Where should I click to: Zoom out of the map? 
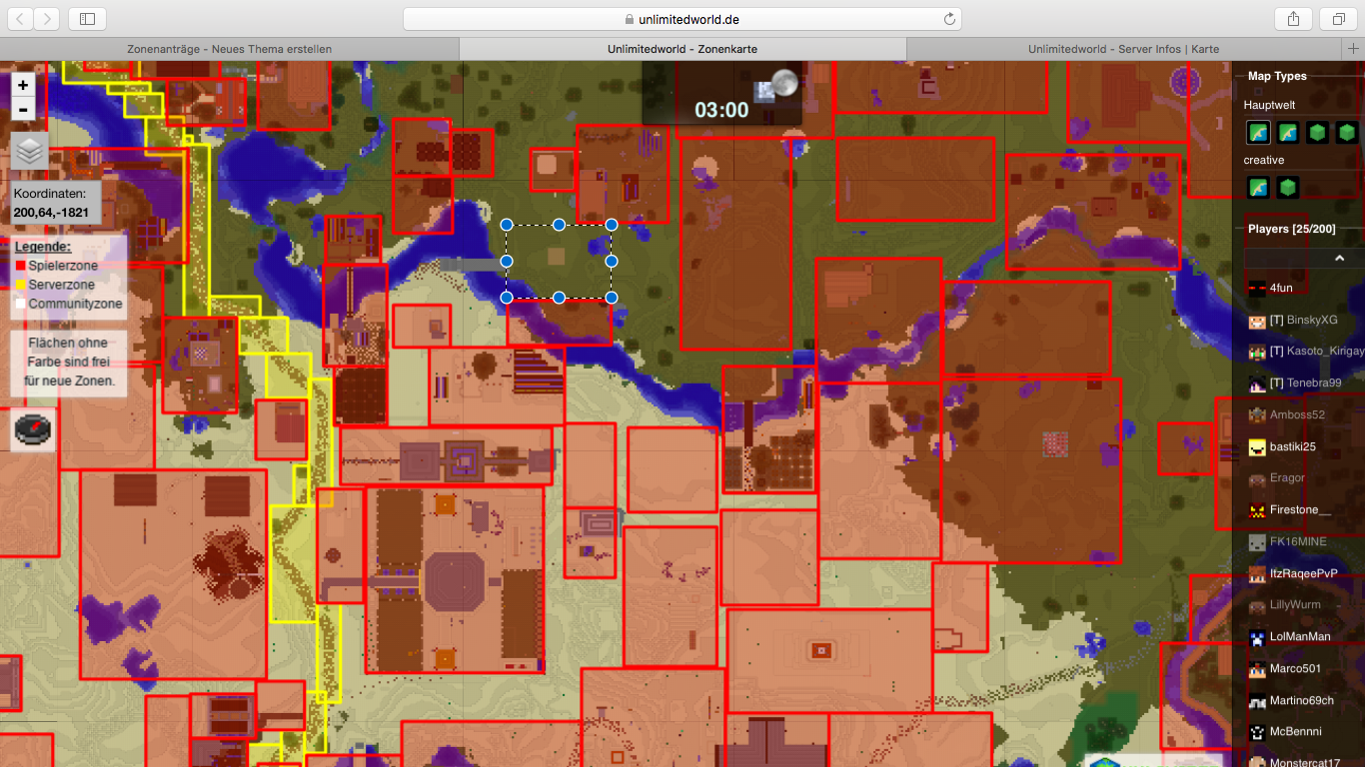[23, 110]
